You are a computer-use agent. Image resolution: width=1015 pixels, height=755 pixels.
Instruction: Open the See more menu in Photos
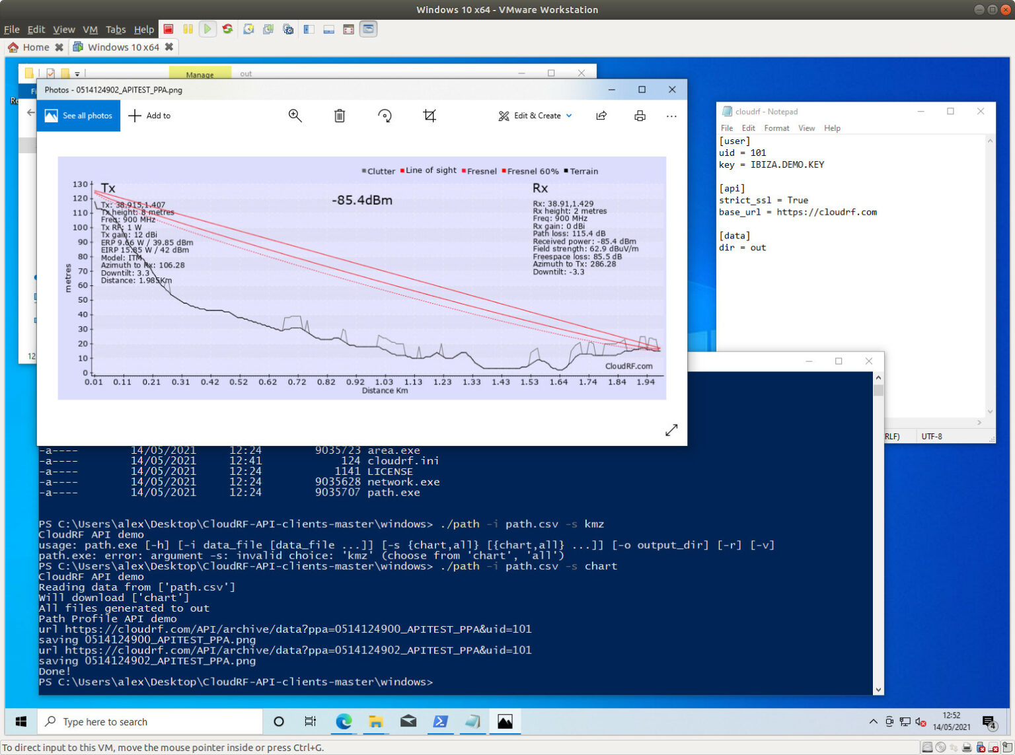[671, 116]
